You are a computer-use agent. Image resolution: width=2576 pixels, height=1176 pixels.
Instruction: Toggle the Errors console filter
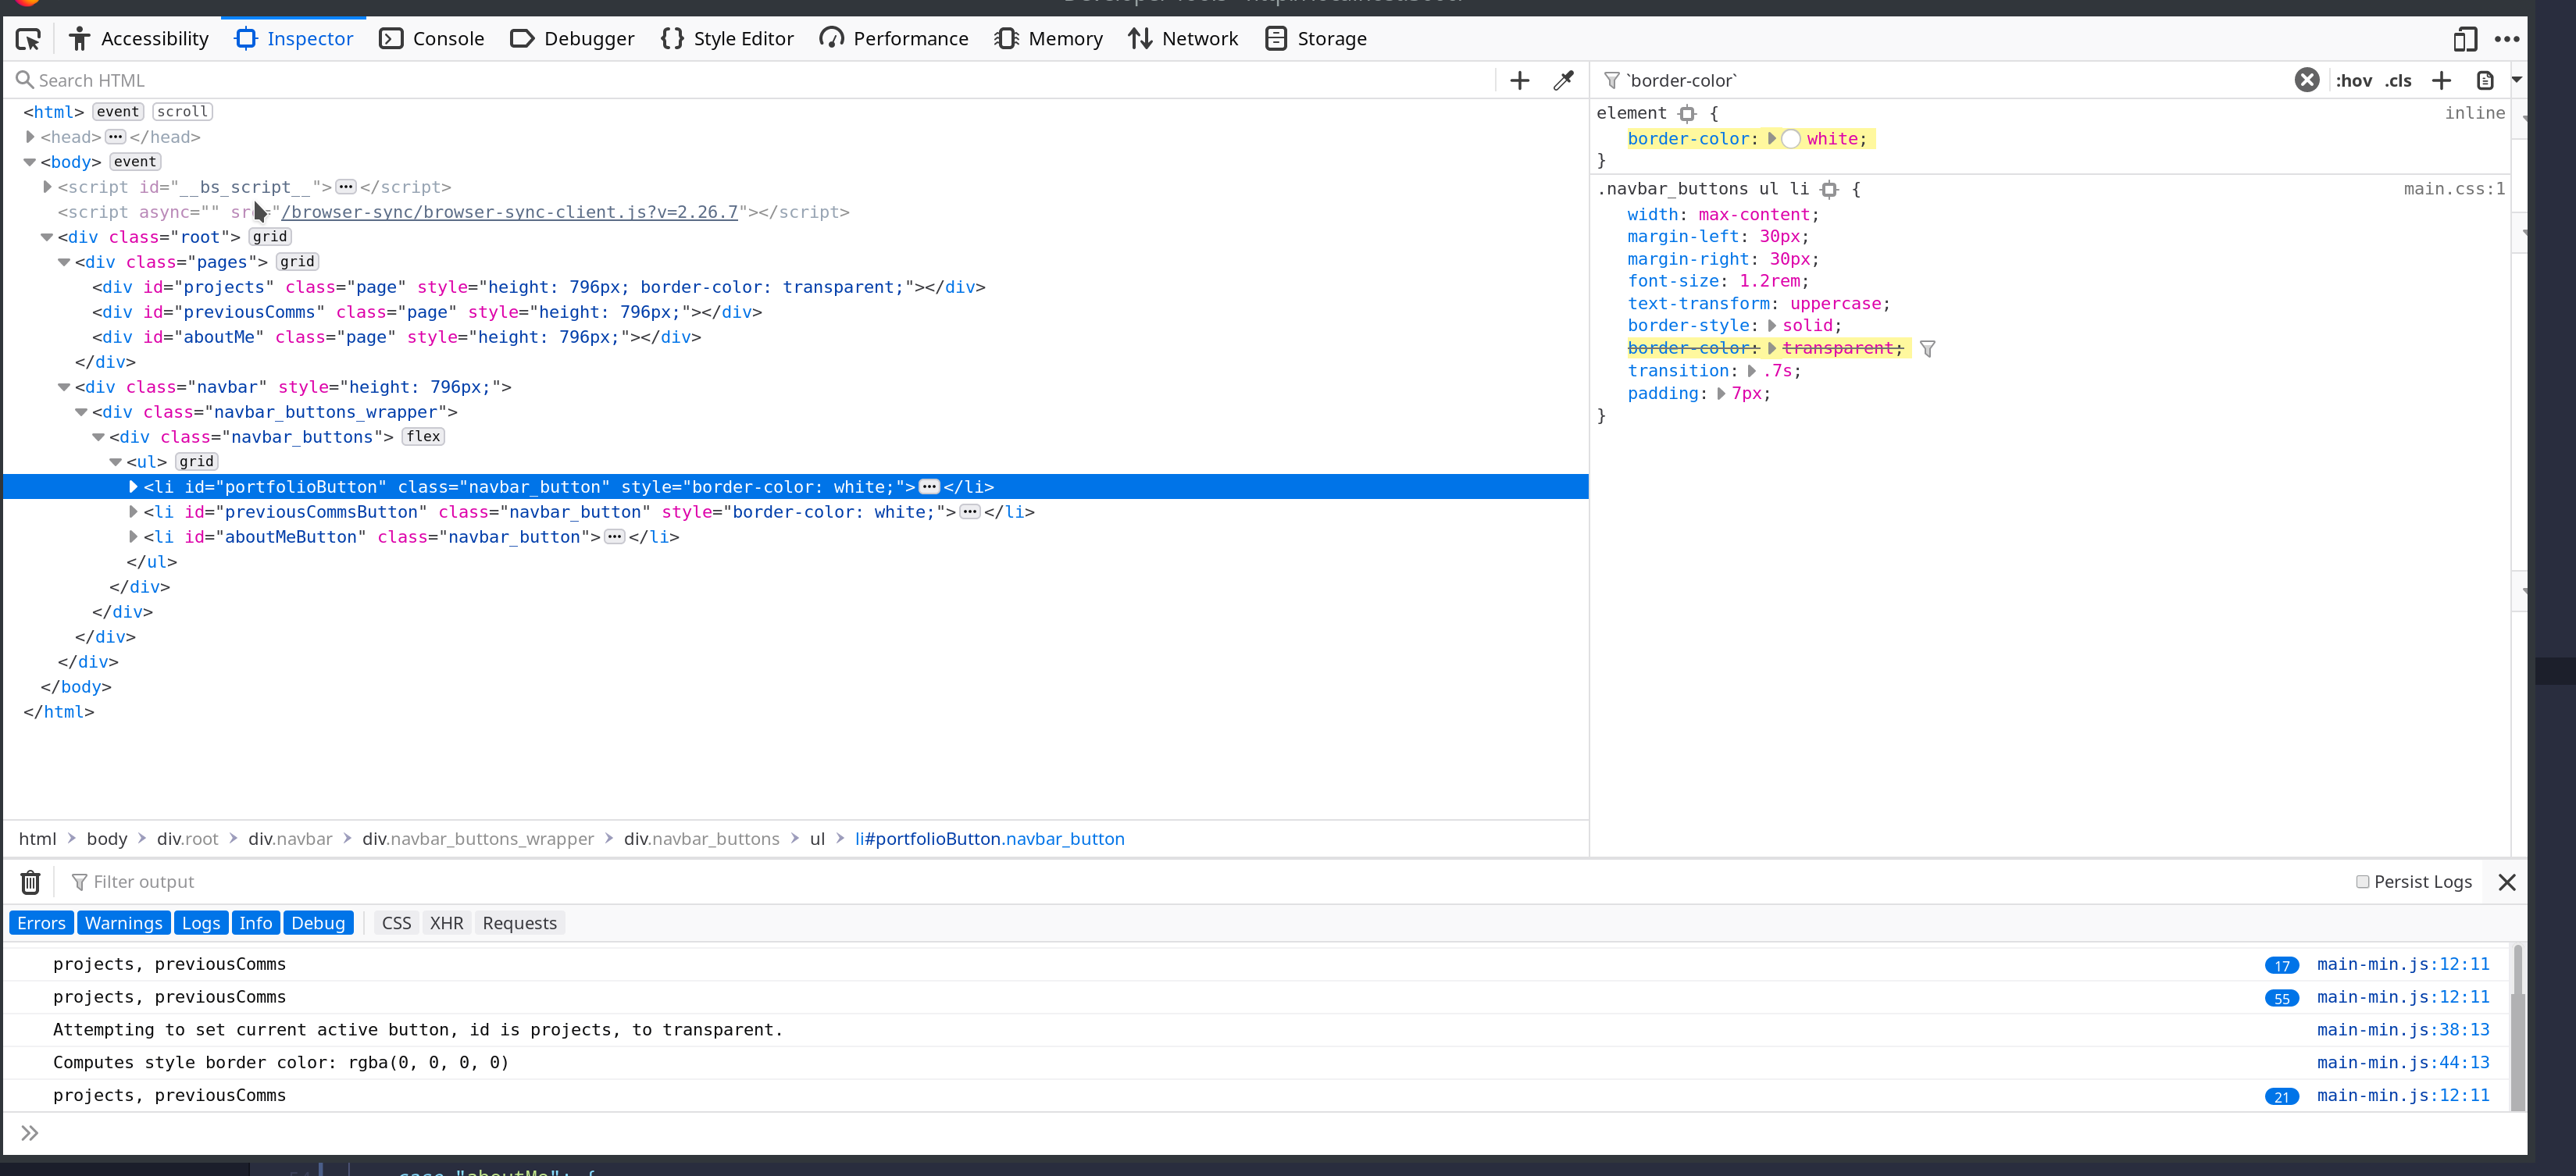click(x=41, y=923)
